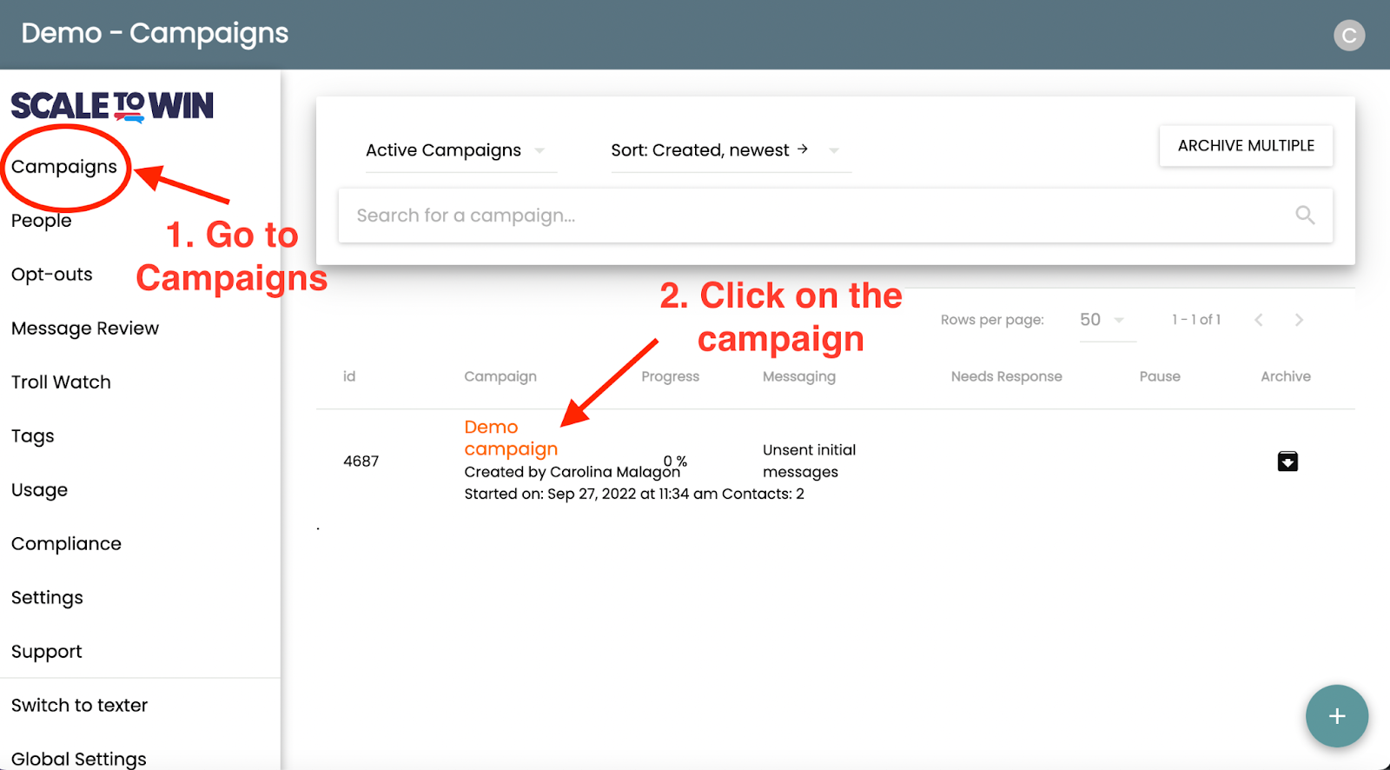Click the Needs Response column header
This screenshot has width=1390, height=770.
(x=1006, y=376)
